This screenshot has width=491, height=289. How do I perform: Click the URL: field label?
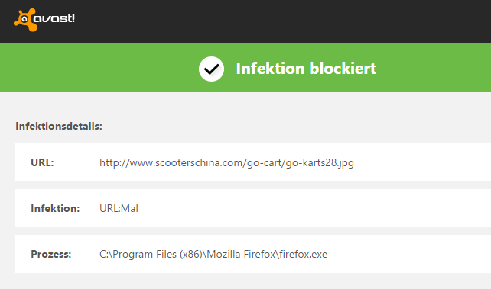click(x=42, y=162)
